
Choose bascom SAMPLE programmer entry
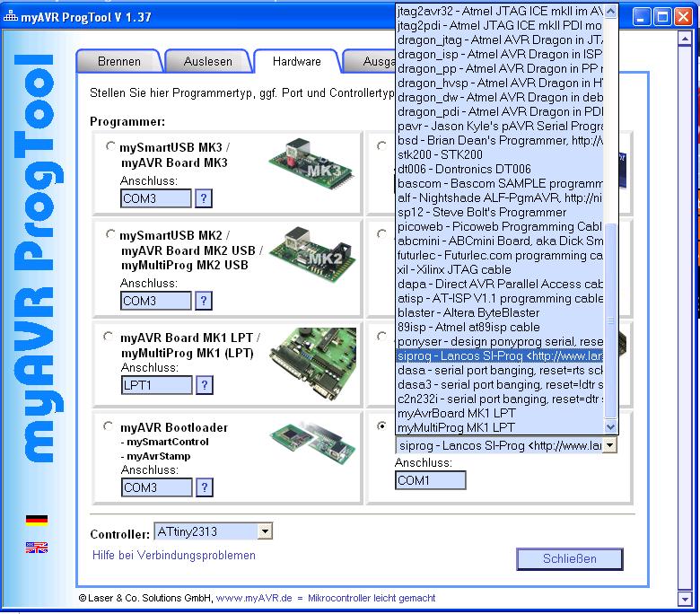pyautogui.click(x=500, y=183)
